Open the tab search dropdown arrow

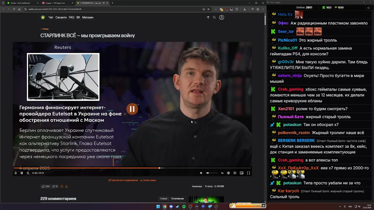click(x=3, y=3)
